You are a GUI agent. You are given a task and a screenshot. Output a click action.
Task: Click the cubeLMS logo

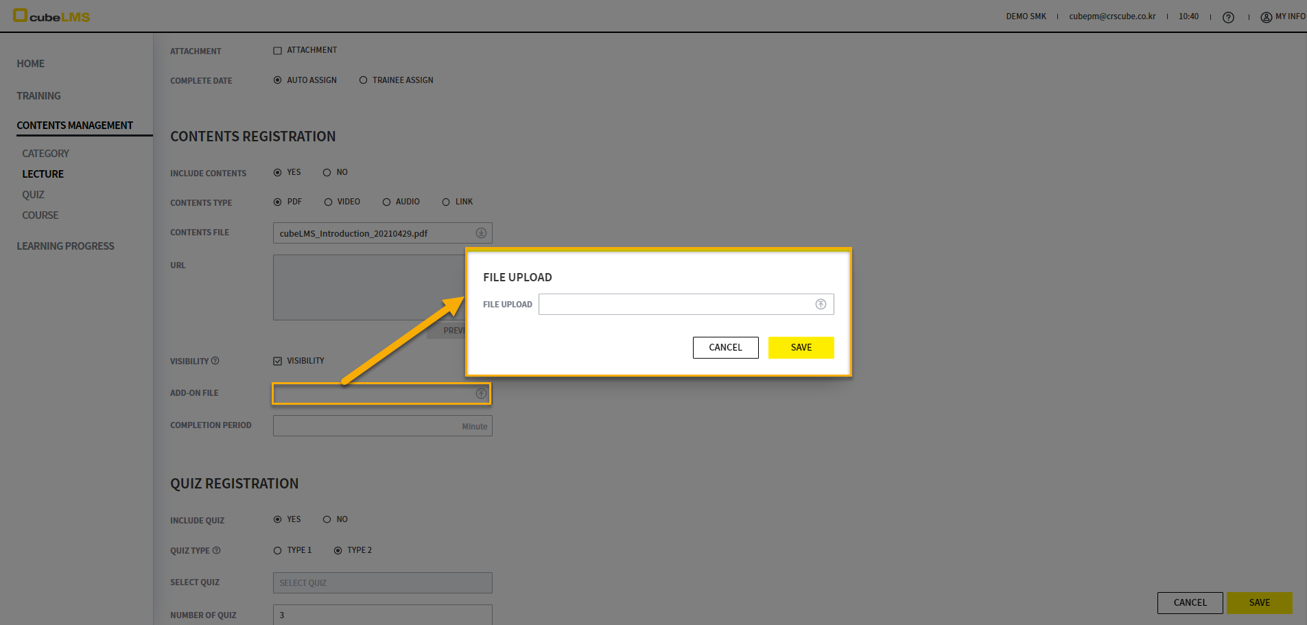point(51,16)
